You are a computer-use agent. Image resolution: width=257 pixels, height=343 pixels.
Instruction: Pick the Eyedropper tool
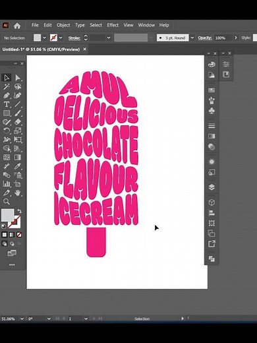click(18, 166)
